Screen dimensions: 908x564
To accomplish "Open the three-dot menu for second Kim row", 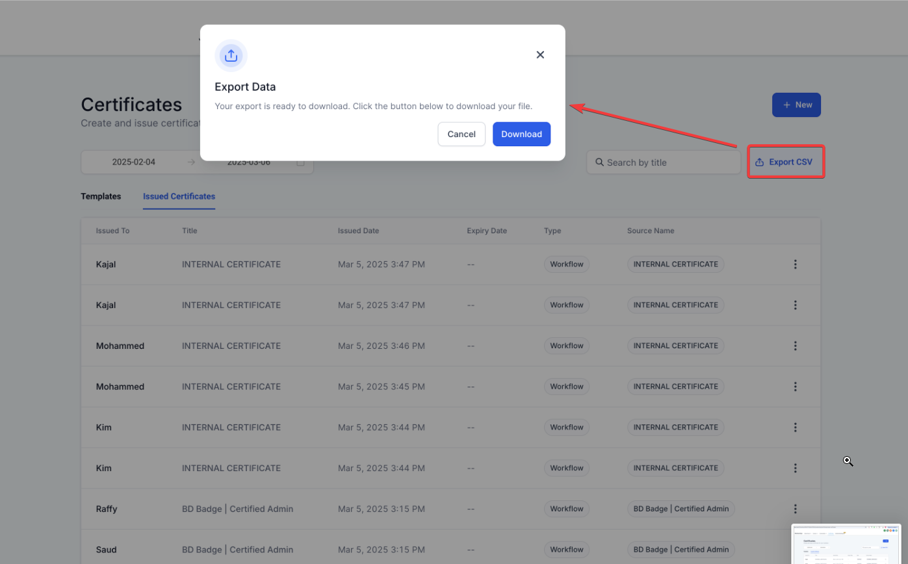I will pyautogui.click(x=795, y=468).
